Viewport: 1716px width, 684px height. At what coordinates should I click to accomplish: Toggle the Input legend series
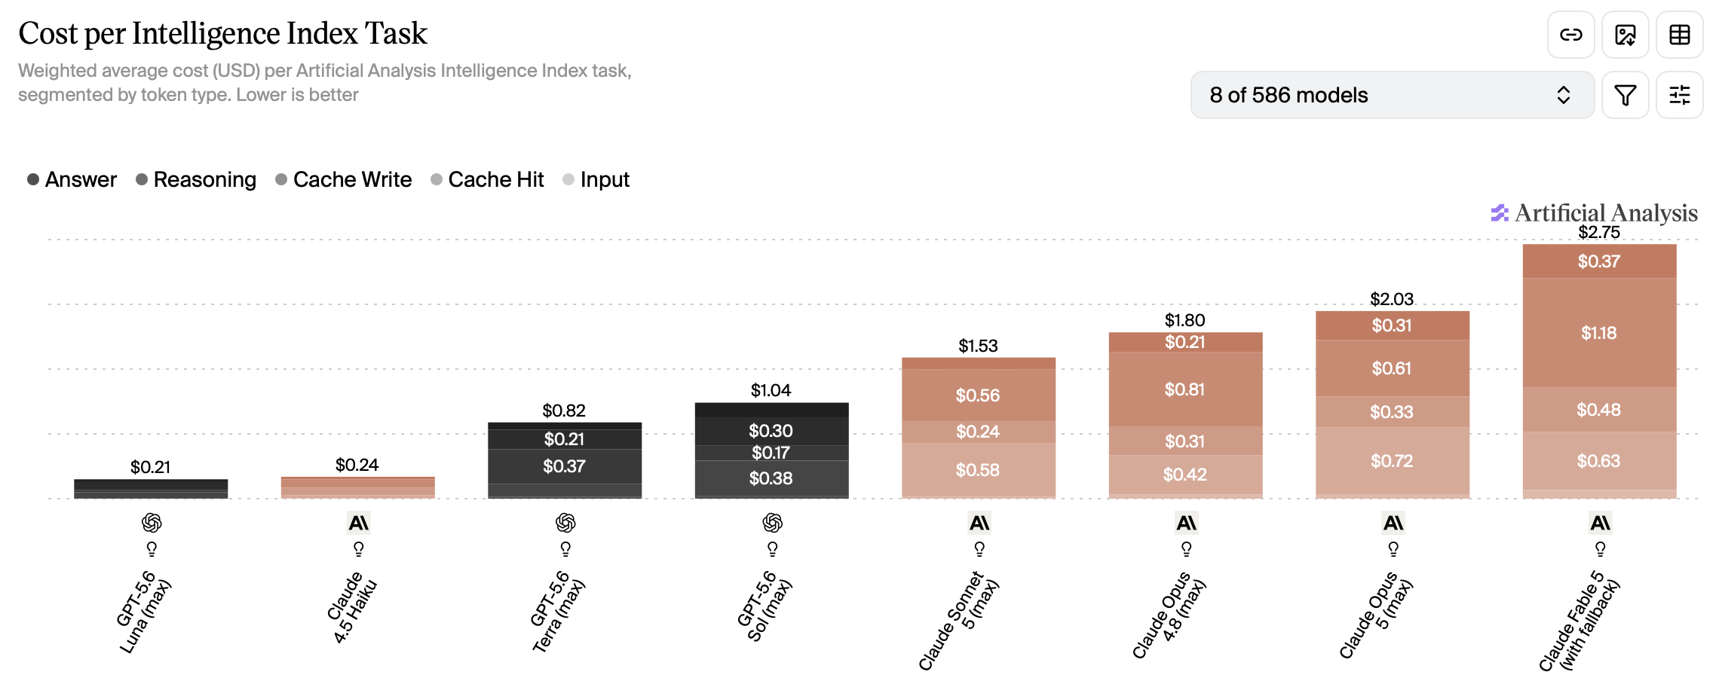click(x=596, y=179)
